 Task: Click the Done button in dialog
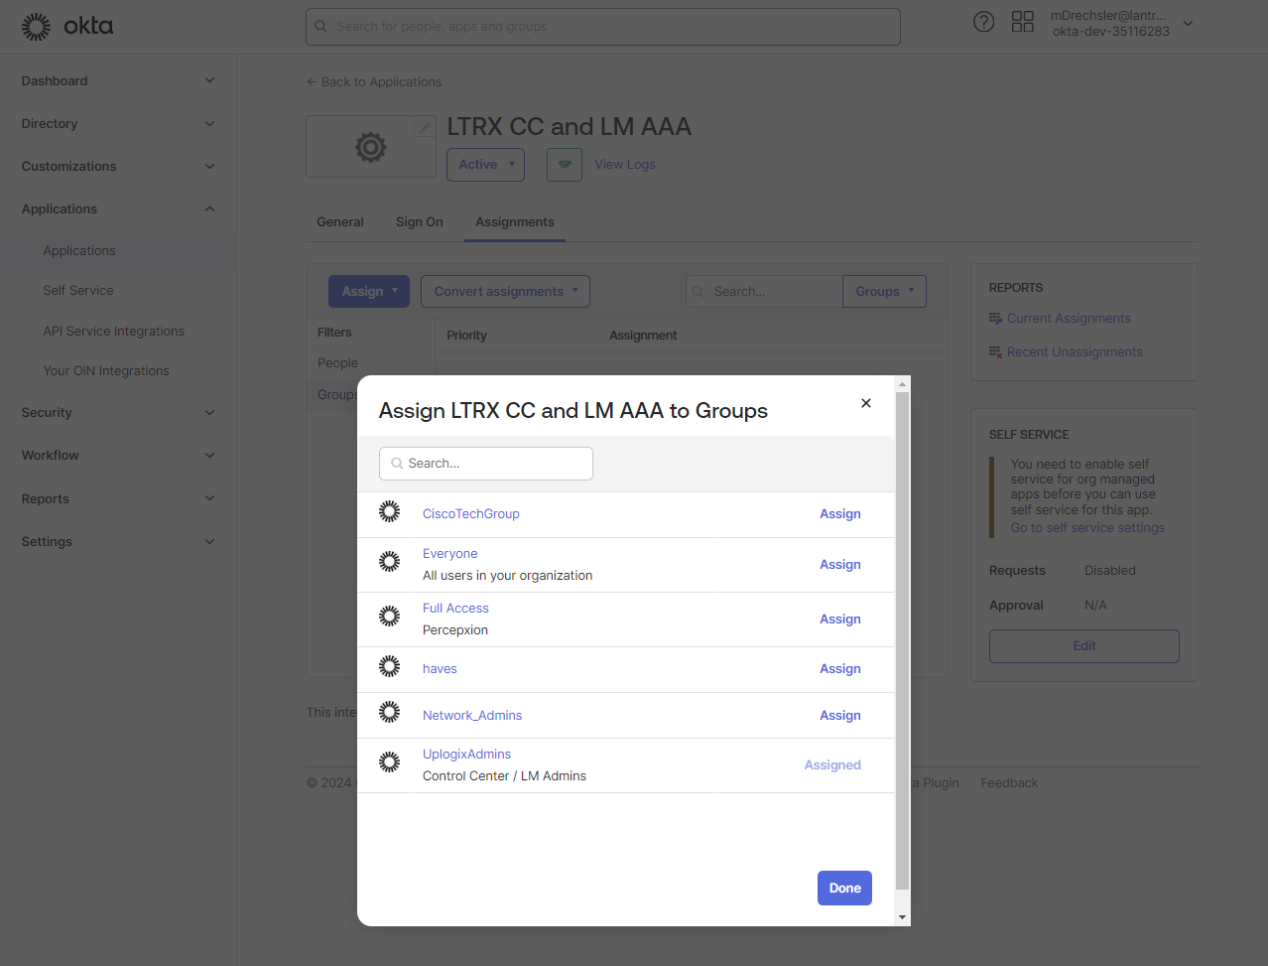click(844, 889)
